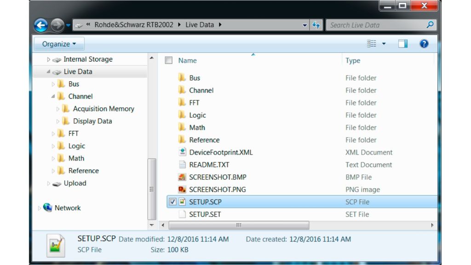The height and width of the screenshot is (265, 471).
Task: Click the Help question mark icon
Action: click(x=424, y=44)
